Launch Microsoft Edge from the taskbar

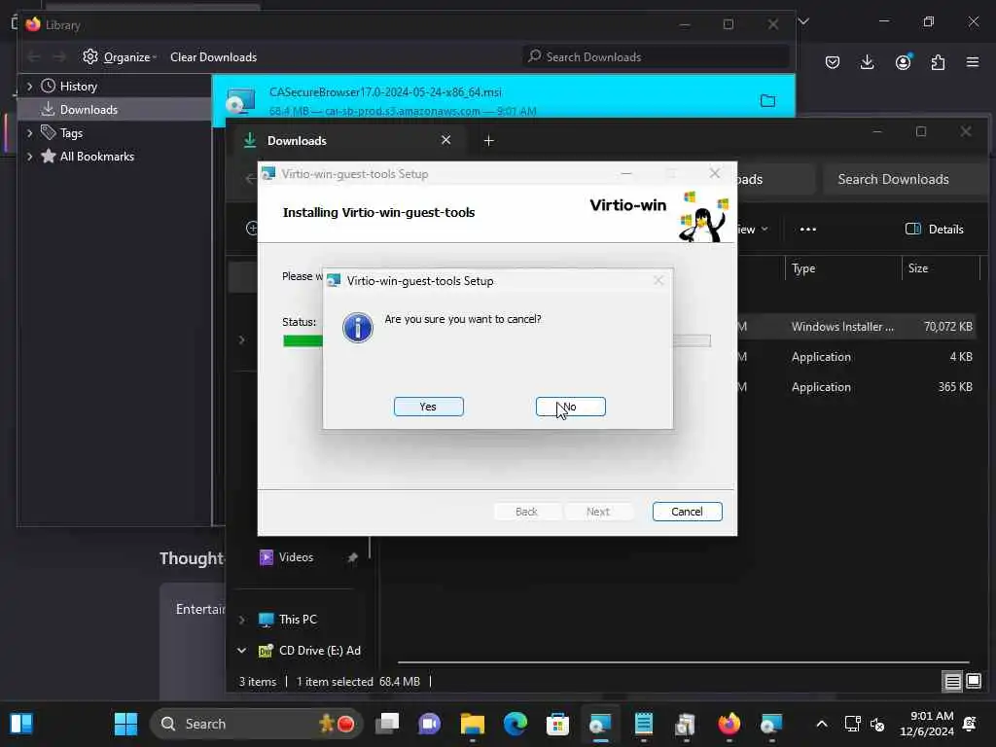point(516,724)
